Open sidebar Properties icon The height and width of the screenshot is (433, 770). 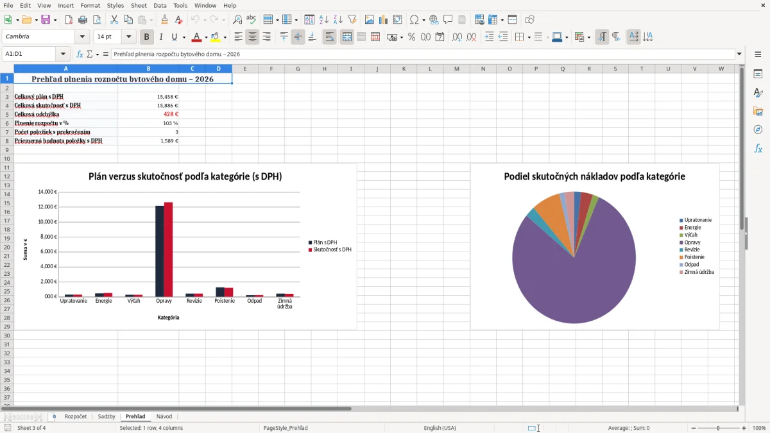coord(758,74)
